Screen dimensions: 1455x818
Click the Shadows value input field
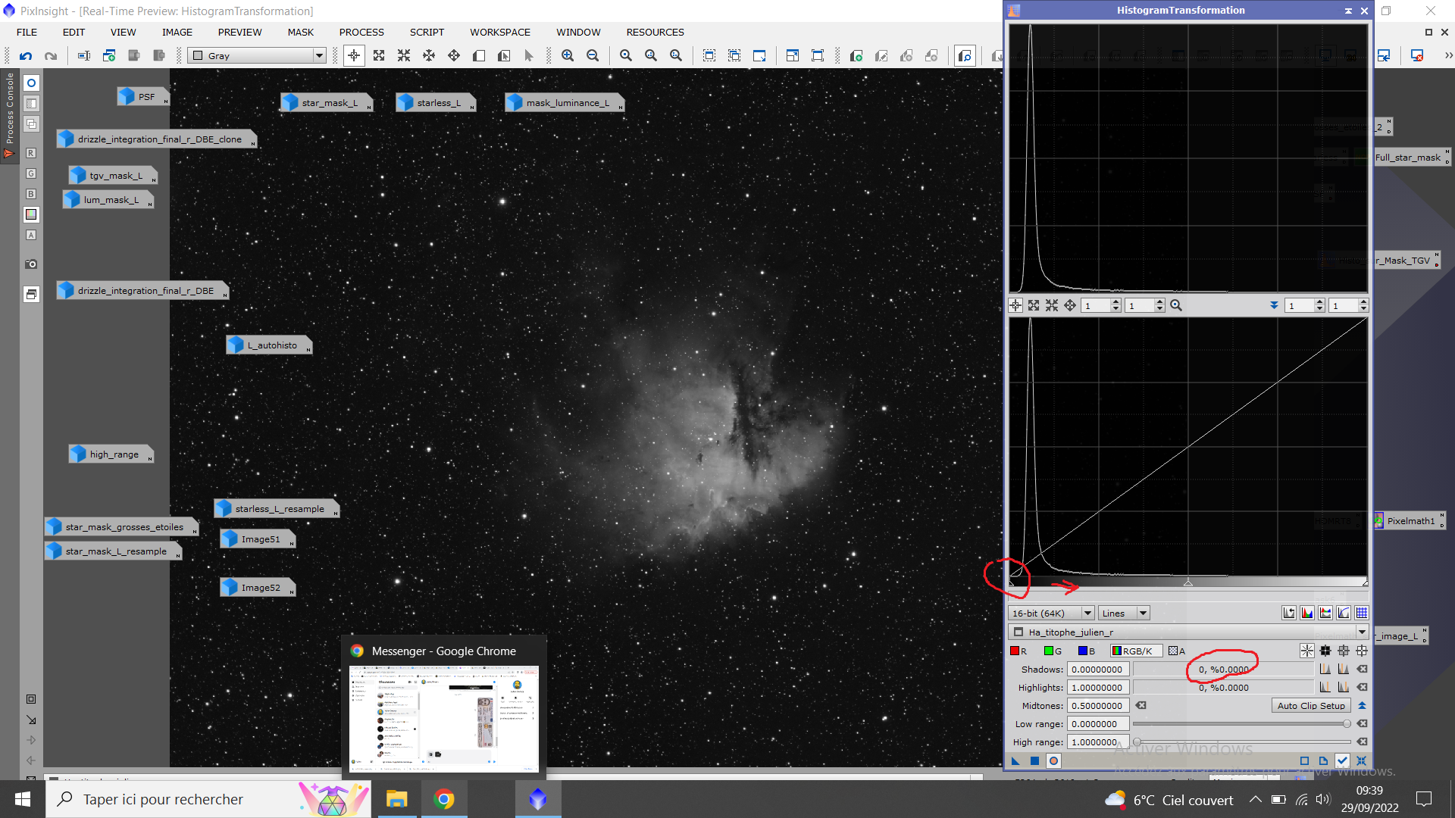tap(1097, 670)
